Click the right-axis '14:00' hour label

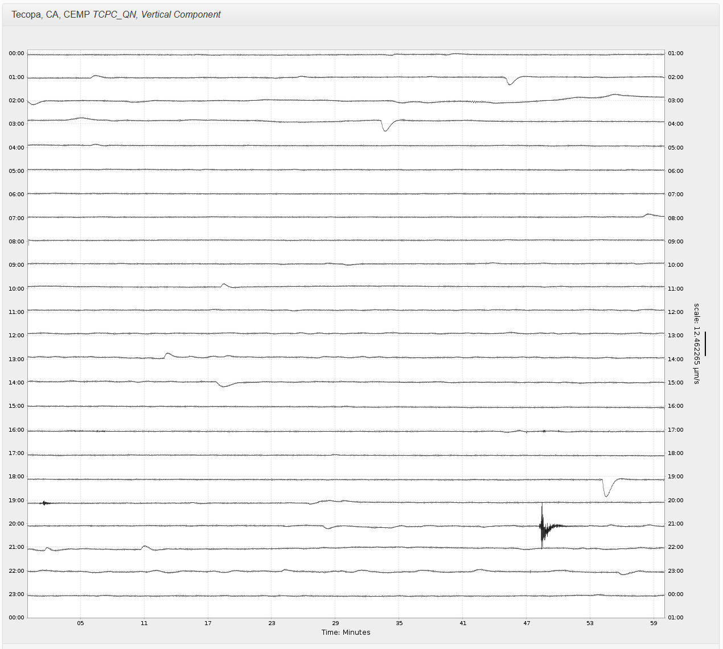(x=676, y=359)
